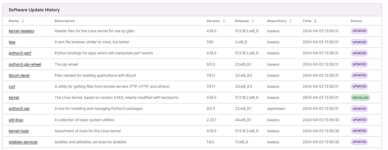
Task: Open the python3-pip-wheel package link
Action: pos(25,64)
